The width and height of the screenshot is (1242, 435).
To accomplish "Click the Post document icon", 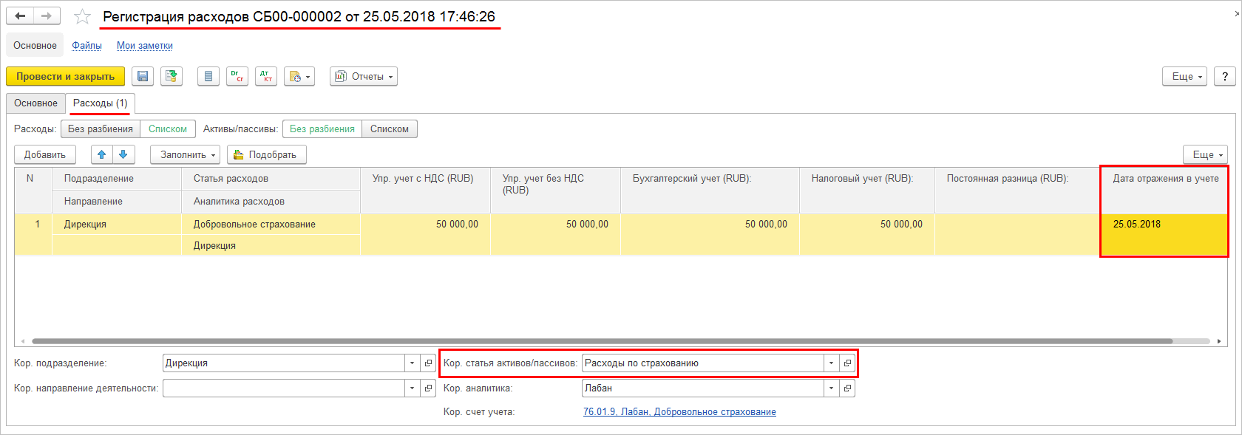I will [x=172, y=76].
